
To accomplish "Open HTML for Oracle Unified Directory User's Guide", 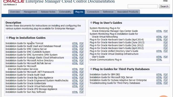I will [x=159, y=51].
